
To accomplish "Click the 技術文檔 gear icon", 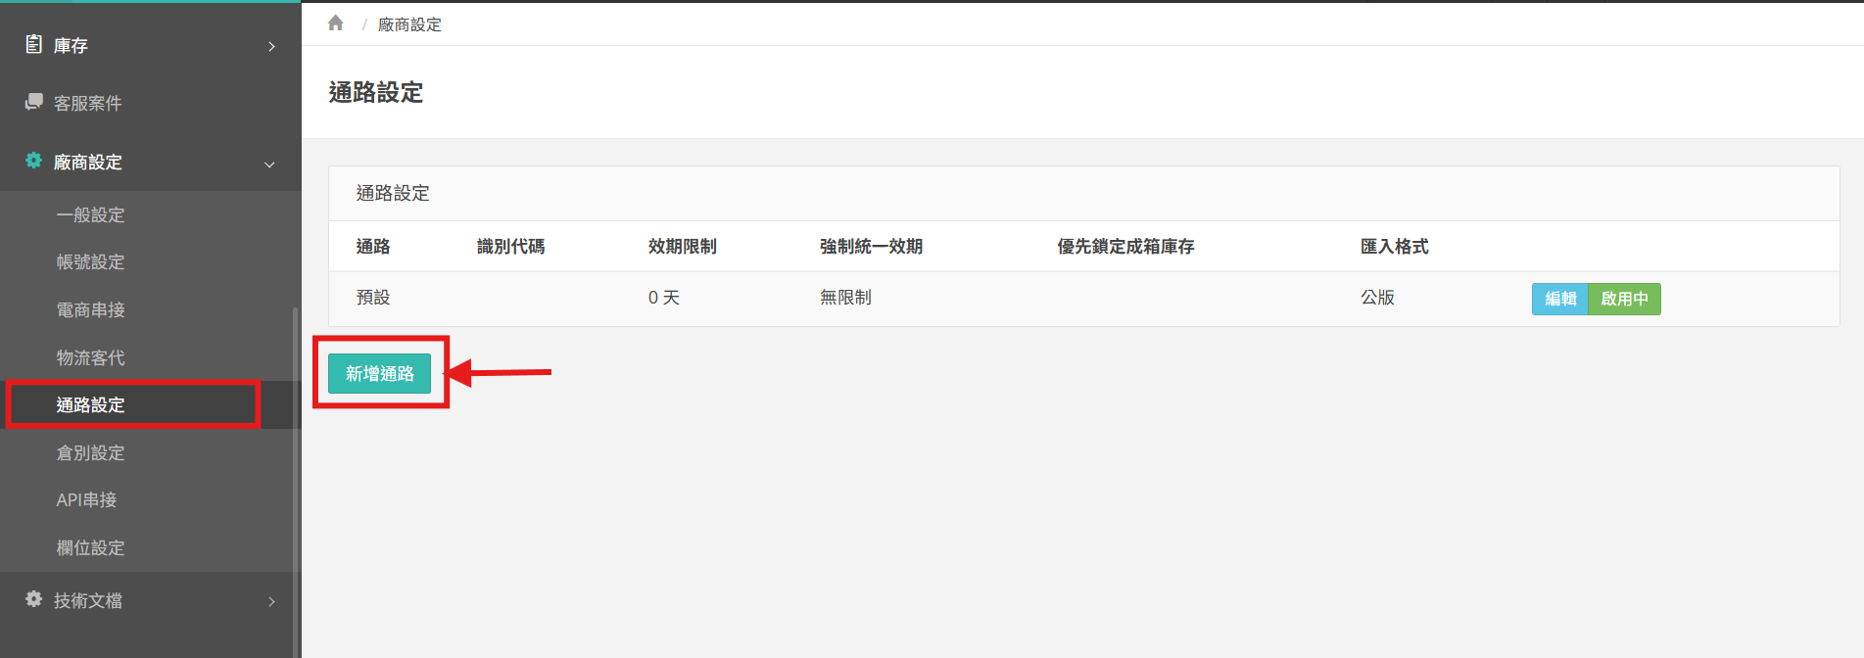I will [x=33, y=599].
